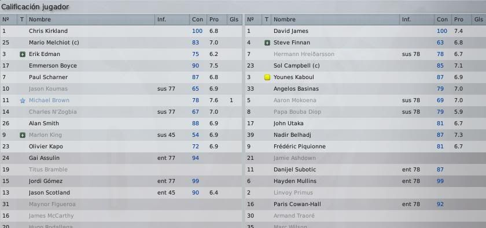Sort left table by Nombre column

(90, 20)
